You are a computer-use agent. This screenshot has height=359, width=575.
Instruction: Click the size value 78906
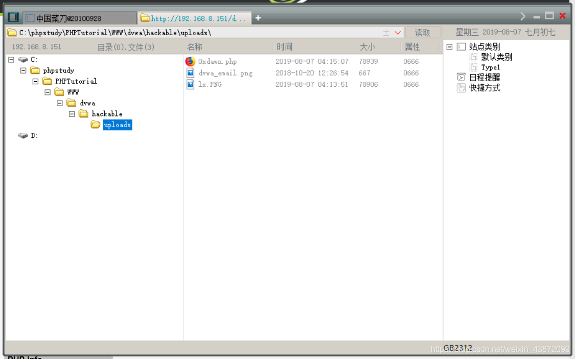pyautogui.click(x=369, y=84)
